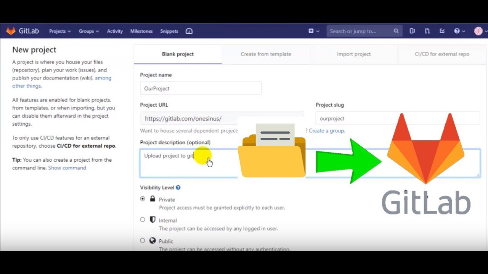488x274 pixels.
Task: Click the 'Show command' link
Action: [67, 168]
